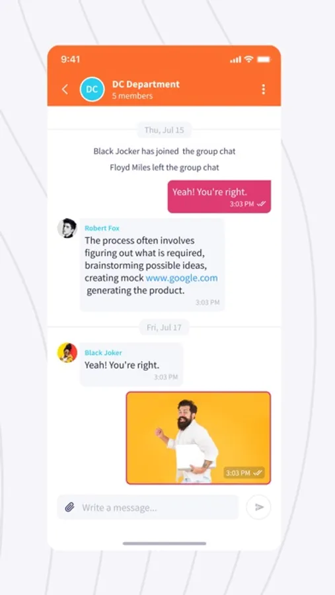Click the 5 members subtitle

[132, 96]
